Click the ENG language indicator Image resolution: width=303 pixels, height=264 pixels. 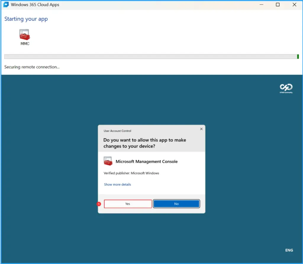(x=289, y=250)
